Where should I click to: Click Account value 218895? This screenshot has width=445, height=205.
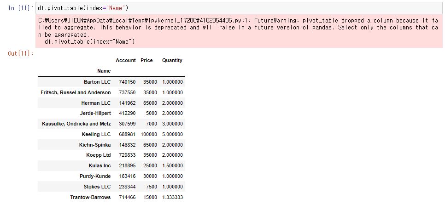[x=127, y=165]
